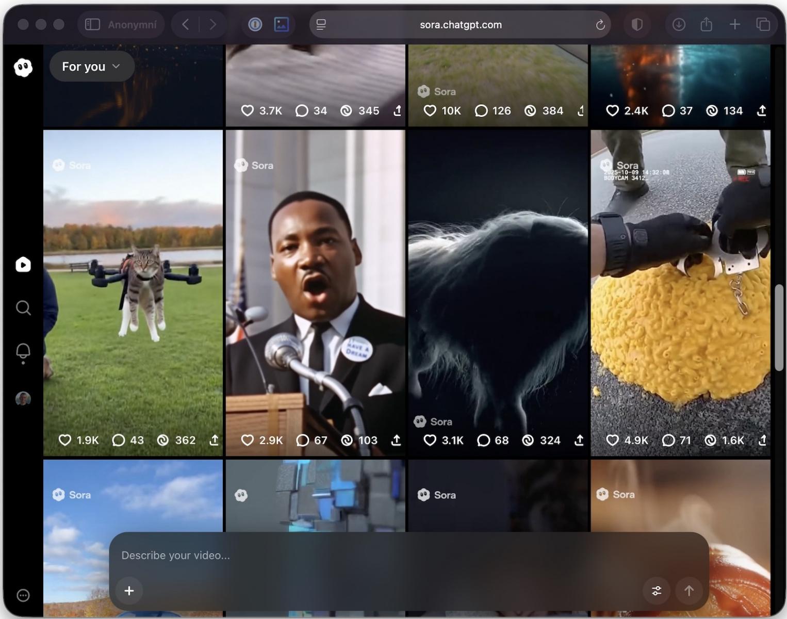The height and width of the screenshot is (619, 787).
Task: Open more options ellipsis in sidebar
Action: pos(23,595)
